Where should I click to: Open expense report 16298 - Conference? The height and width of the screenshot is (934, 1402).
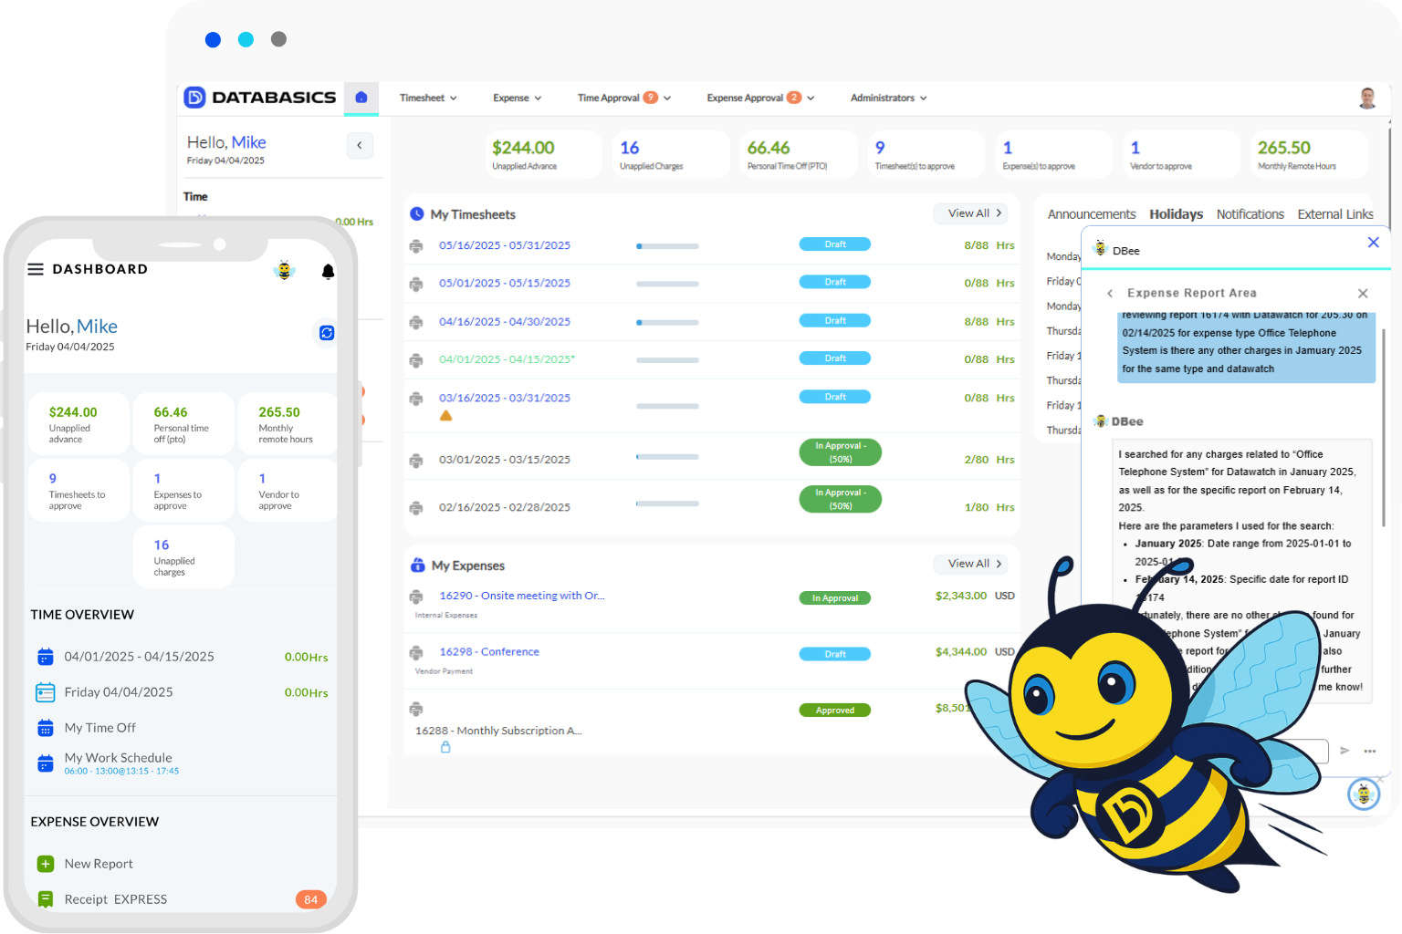[489, 651]
